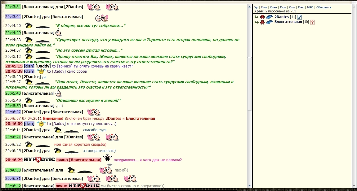Click private message arrow beside Блистательная in player list
Image resolution: width=357 pixels, height=191 pixels.
[x=257, y=22]
